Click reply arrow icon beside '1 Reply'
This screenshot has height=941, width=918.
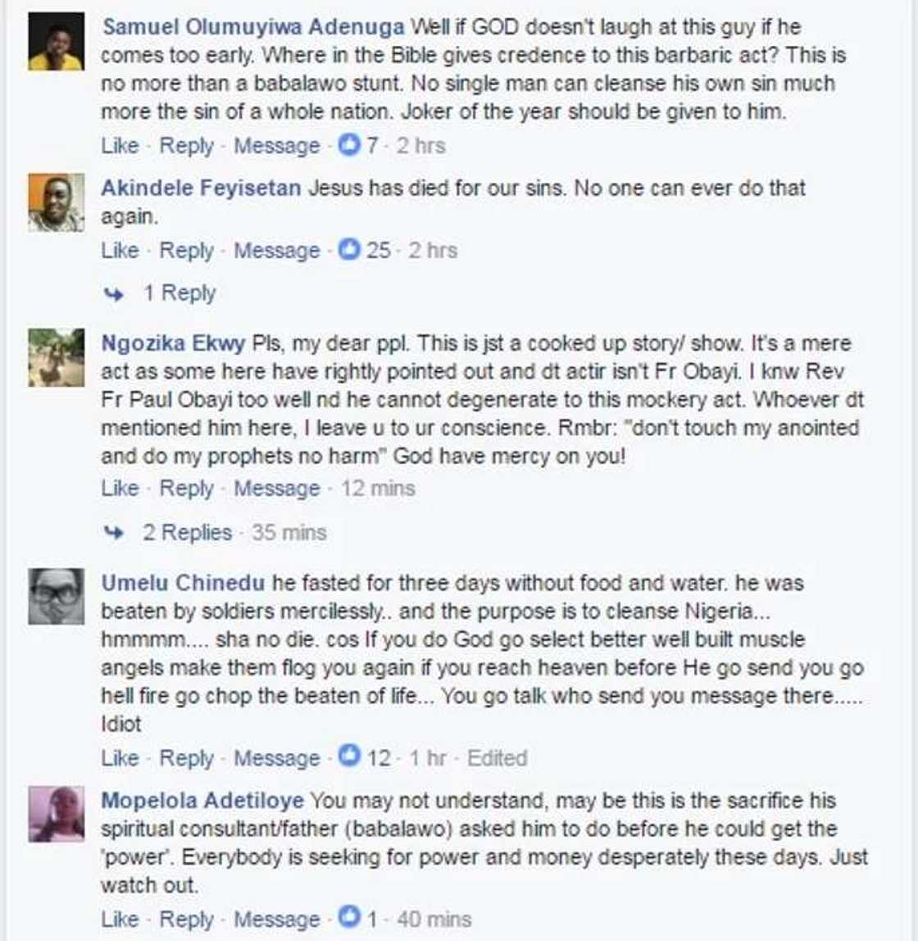[115, 293]
